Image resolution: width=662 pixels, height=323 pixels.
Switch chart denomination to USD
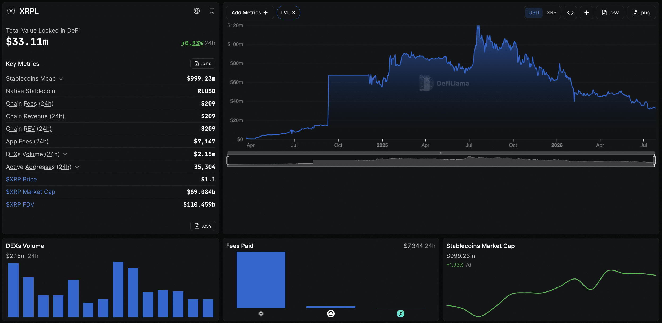[x=533, y=12]
